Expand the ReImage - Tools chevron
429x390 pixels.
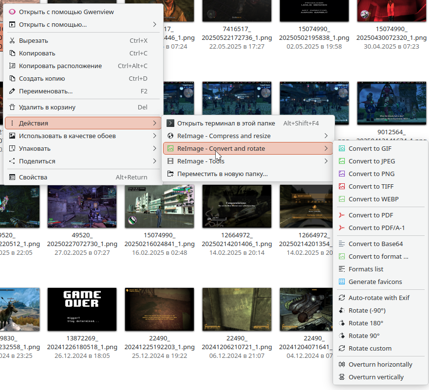(x=326, y=161)
